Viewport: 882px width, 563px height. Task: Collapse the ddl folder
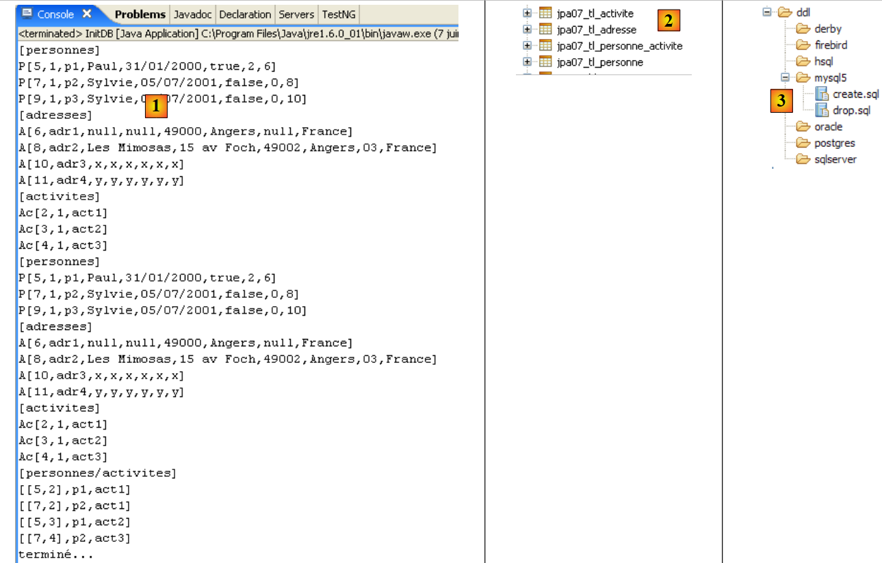pyautogui.click(x=767, y=12)
